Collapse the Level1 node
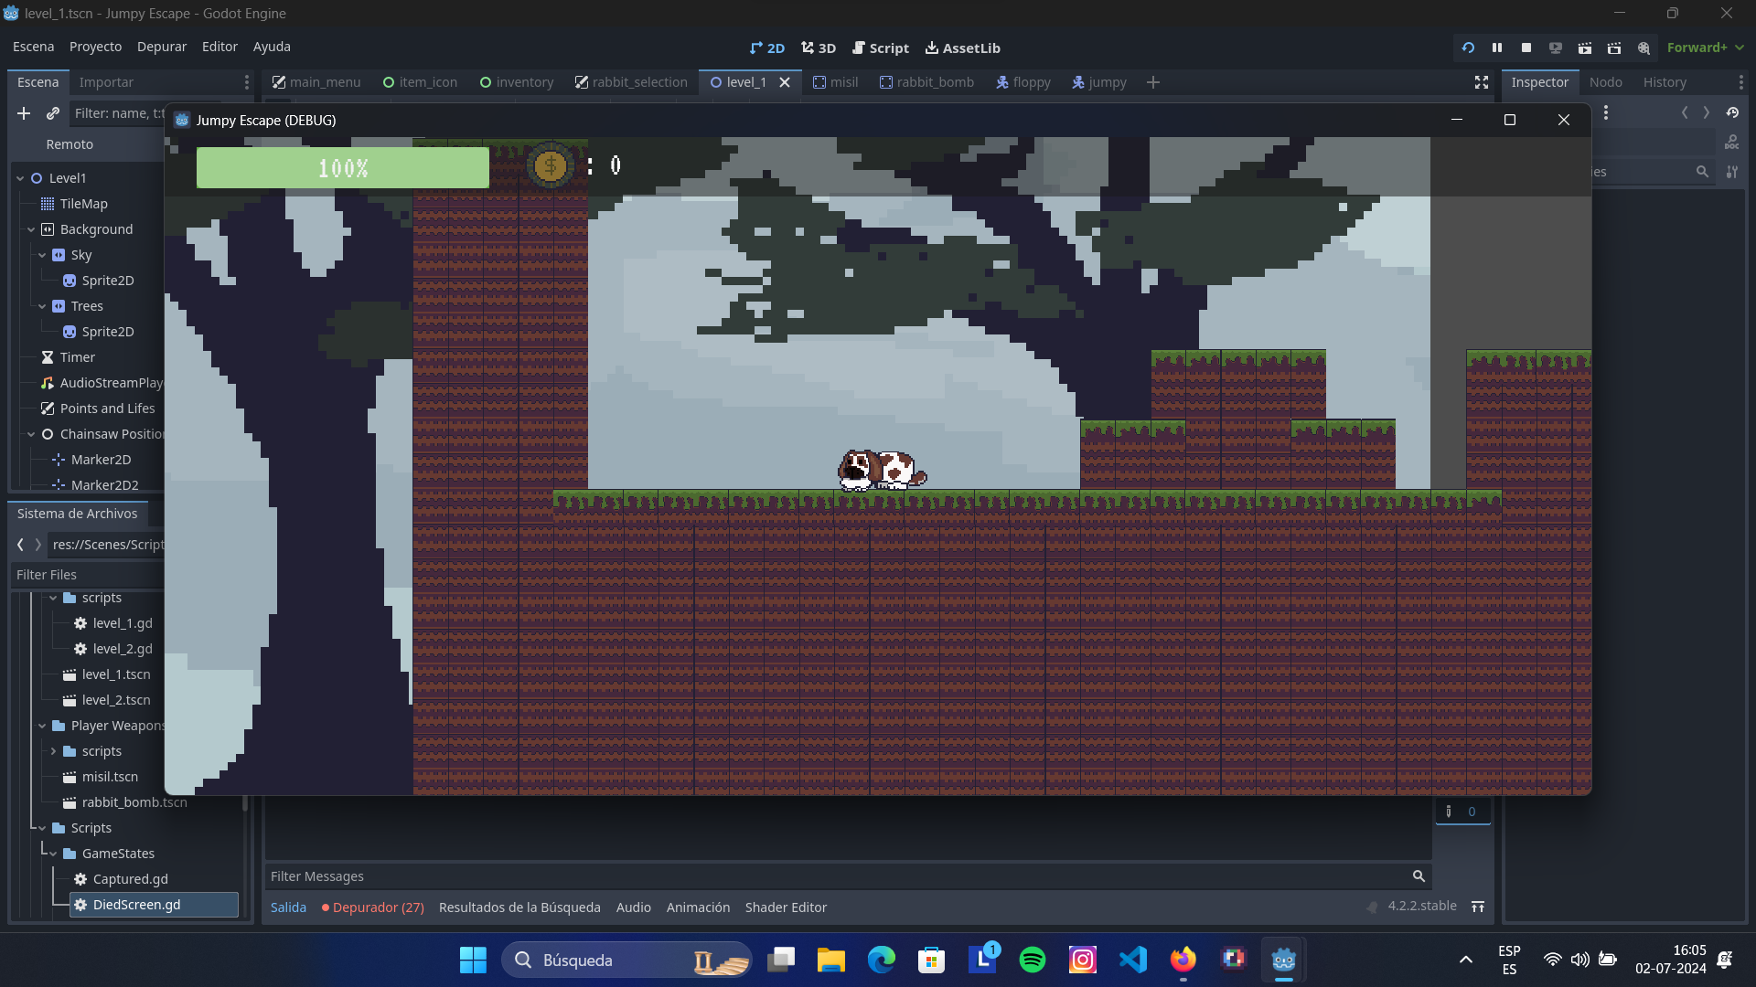 pos(18,178)
